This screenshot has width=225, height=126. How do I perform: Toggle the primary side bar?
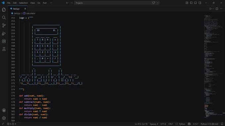[x=191, y=3]
